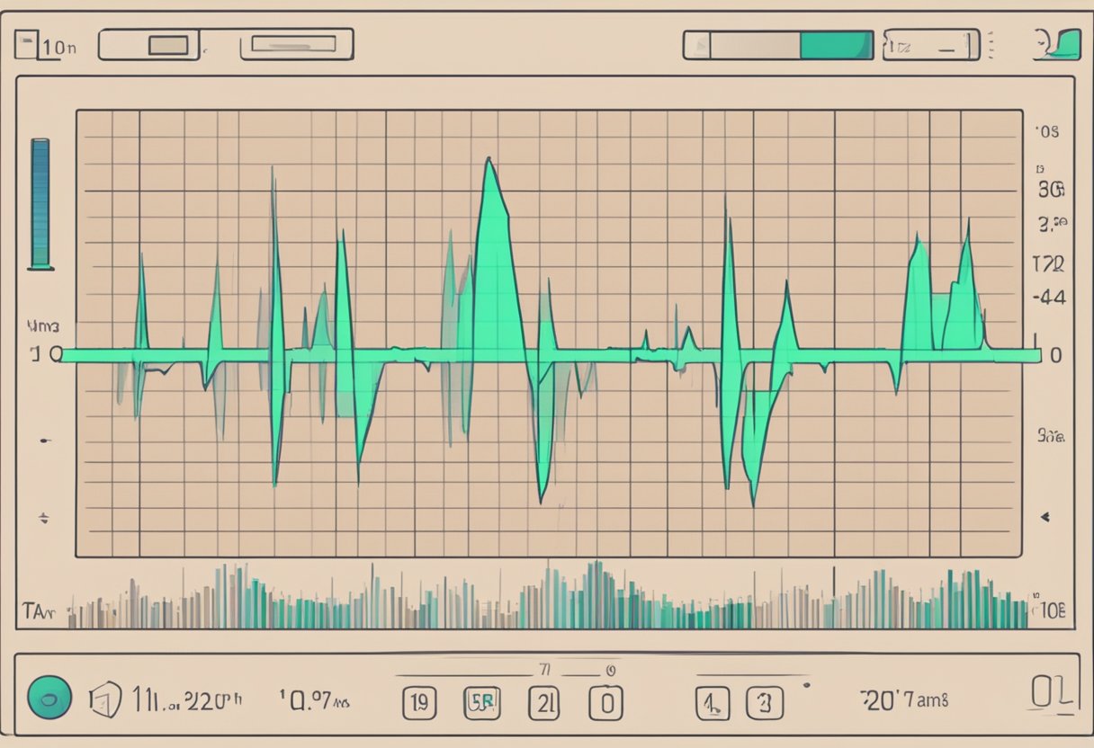Click the "TAr" label left of the spectrum
This screenshot has width=1094, height=748.
coord(38,614)
